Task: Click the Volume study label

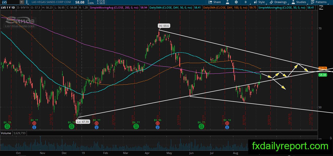Action: 6,133
